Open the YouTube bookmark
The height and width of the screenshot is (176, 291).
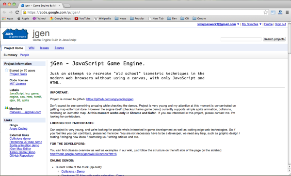click(x=82, y=18)
